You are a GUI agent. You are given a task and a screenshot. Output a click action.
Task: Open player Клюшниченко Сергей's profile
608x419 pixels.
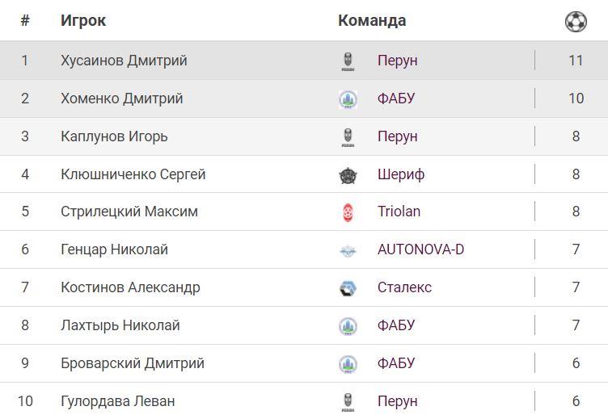coord(133,174)
